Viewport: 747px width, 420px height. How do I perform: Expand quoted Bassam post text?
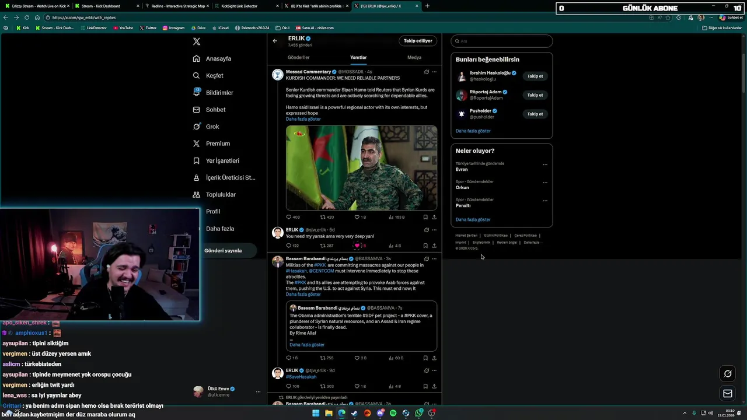click(x=307, y=345)
